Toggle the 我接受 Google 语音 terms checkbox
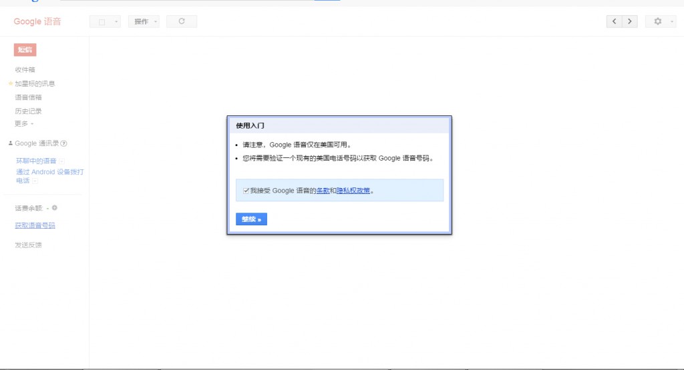The height and width of the screenshot is (370, 684). point(246,191)
